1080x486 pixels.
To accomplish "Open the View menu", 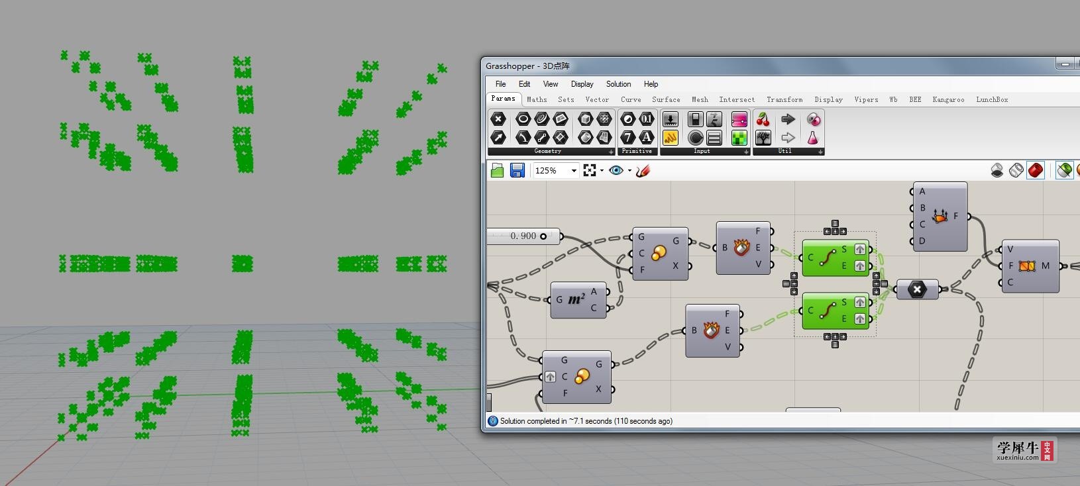I will pyautogui.click(x=551, y=84).
